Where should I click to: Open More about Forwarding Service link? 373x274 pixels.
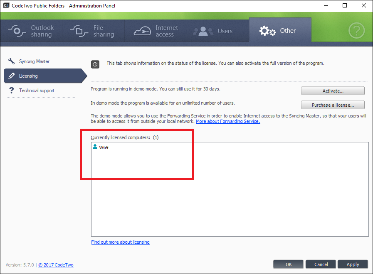point(228,121)
